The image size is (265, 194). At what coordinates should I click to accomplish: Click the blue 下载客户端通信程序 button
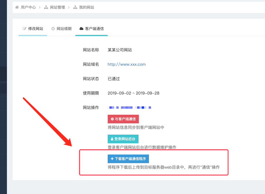click(128, 159)
